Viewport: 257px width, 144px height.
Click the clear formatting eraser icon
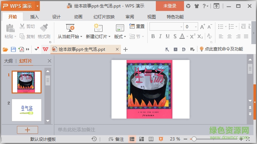(x=209, y=36)
